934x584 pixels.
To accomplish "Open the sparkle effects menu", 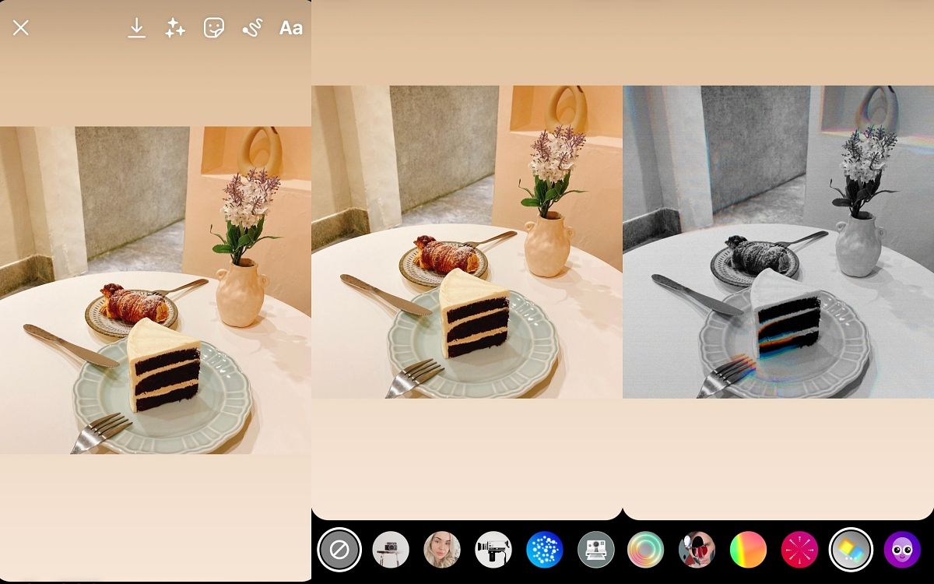I will click(x=175, y=28).
